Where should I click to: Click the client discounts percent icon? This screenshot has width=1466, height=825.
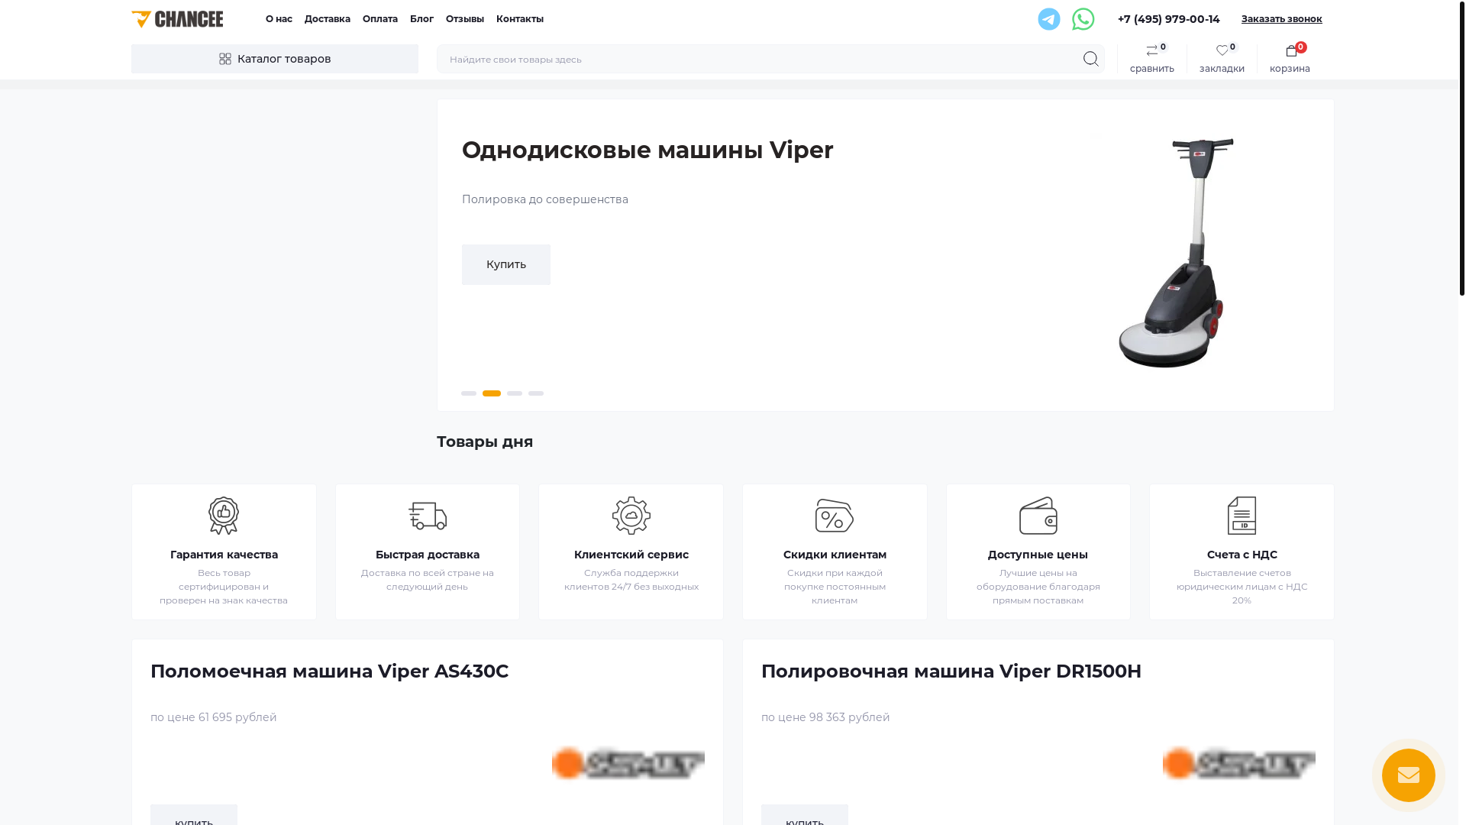[x=835, y=516]
